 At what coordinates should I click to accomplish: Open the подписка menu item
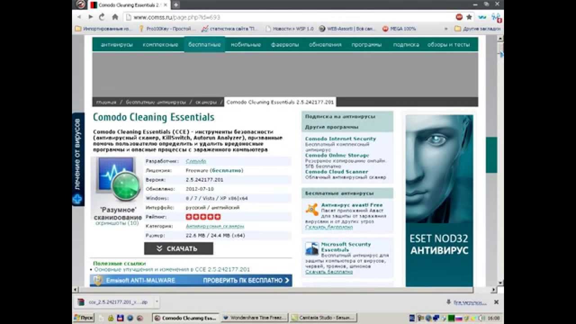click(406, 45)
